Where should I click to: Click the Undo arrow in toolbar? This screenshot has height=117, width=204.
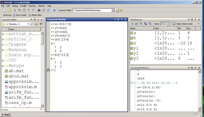point(29,10)
